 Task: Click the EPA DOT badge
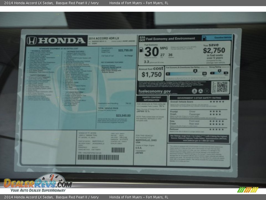(142, 39)
